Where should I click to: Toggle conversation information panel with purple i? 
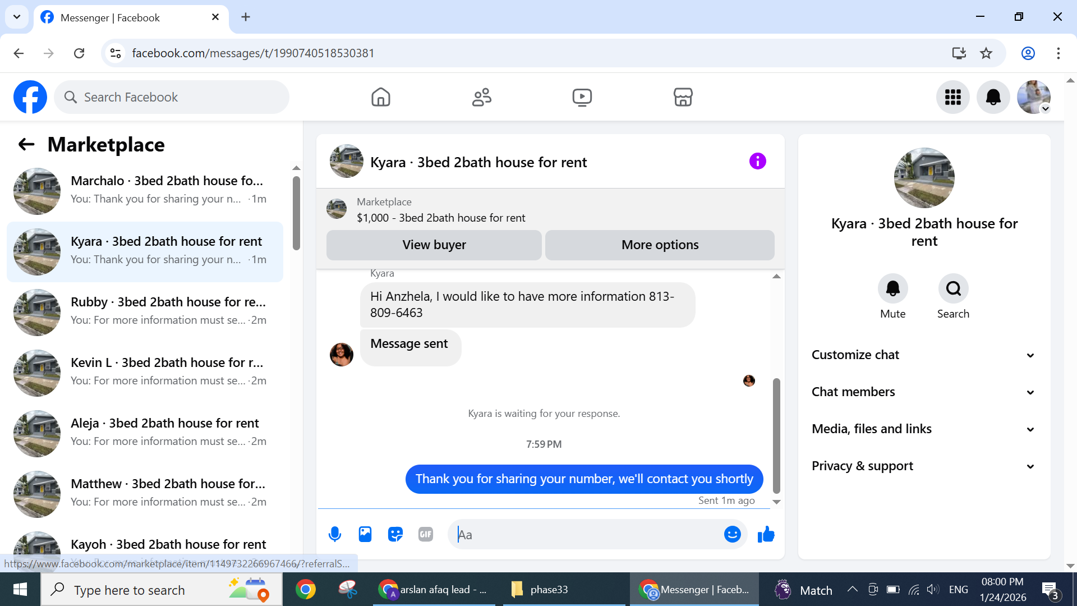(757, 162)
